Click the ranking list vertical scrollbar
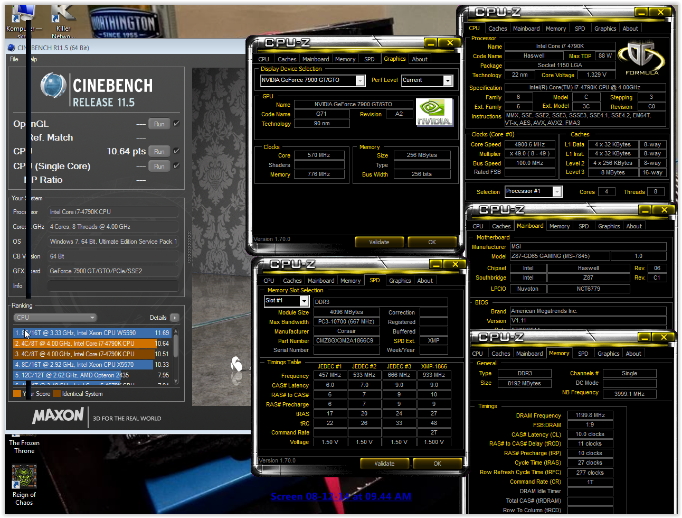The height and width of the screenshot is (518, 682). [x=176, y=355]
